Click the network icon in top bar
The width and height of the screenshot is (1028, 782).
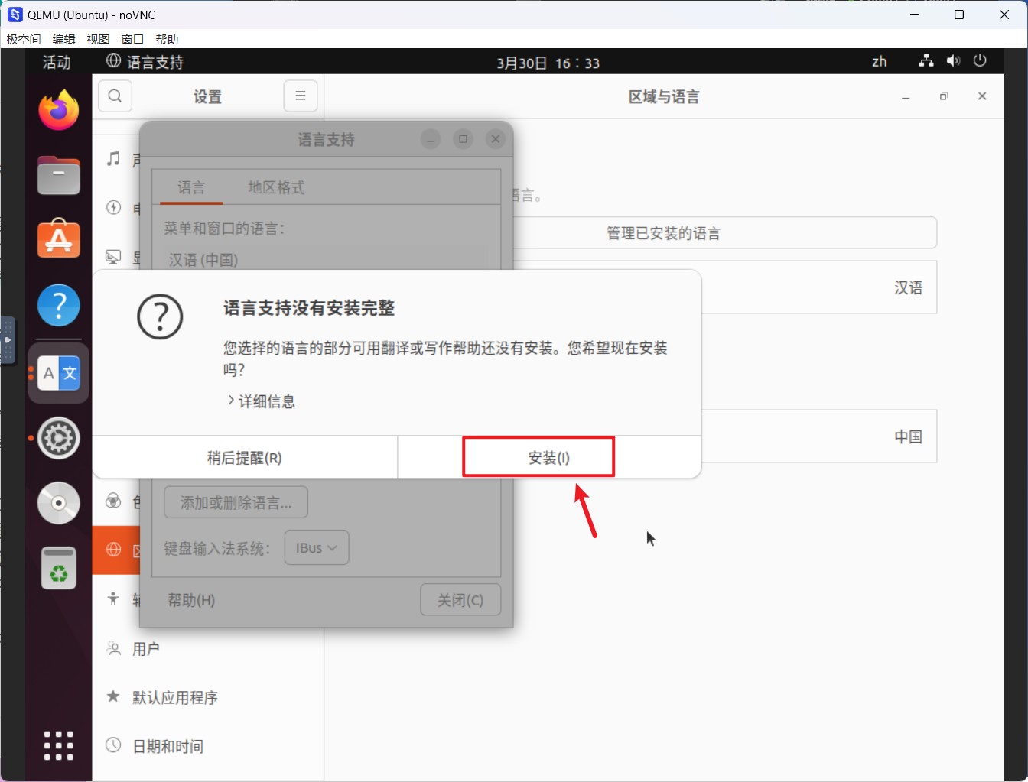tap(926, 61)
